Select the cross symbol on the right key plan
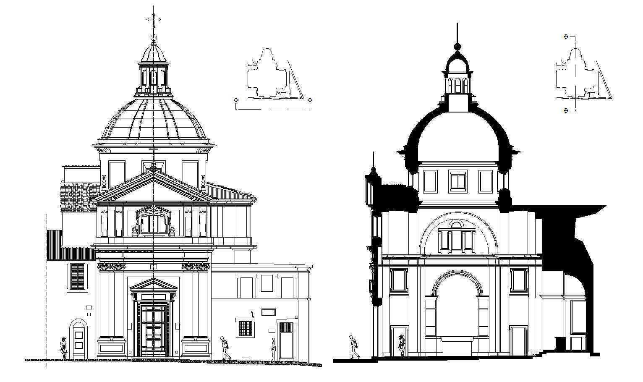This screenshot has height=382, width=643. click(x=565, y=37)
